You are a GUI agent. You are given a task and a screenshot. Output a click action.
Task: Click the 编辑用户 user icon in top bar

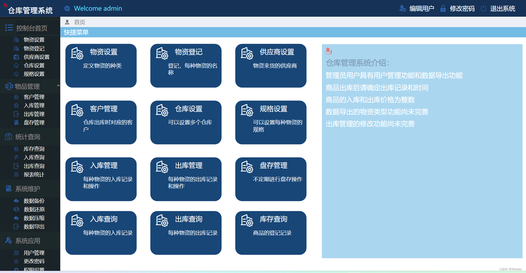click(x=402, y=8)
